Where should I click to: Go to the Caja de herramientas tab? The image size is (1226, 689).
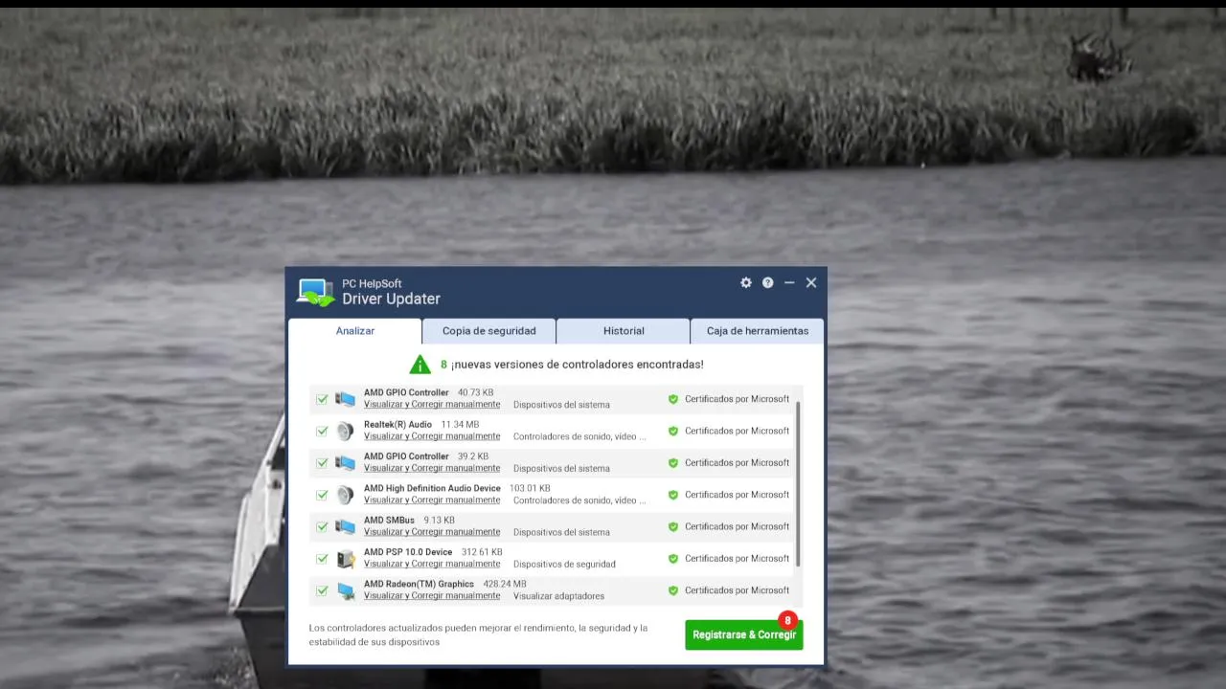click(x=758, y=331)
